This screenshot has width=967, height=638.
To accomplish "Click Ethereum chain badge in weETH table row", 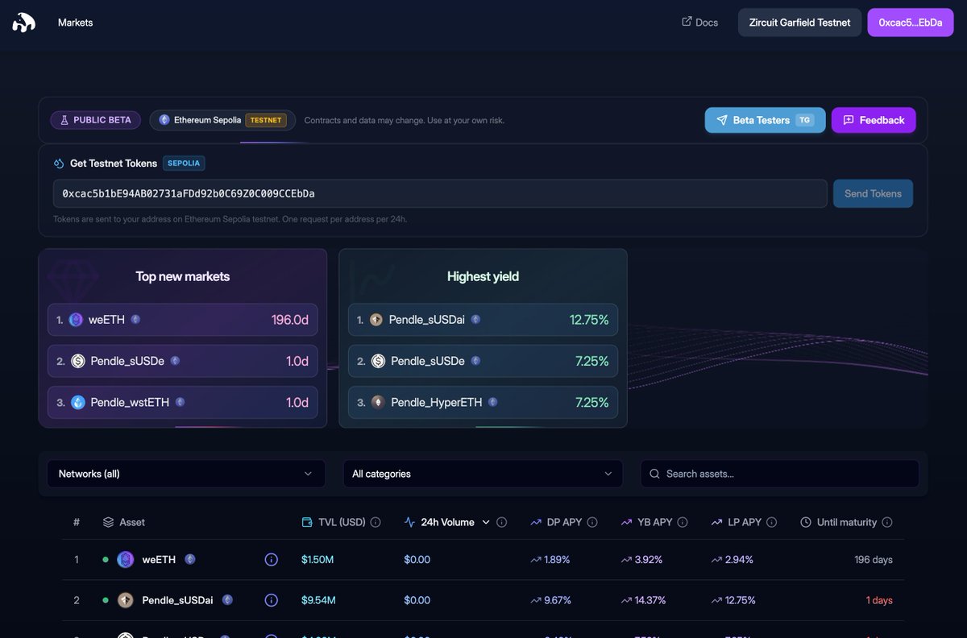I will click(x=190, y=558).
